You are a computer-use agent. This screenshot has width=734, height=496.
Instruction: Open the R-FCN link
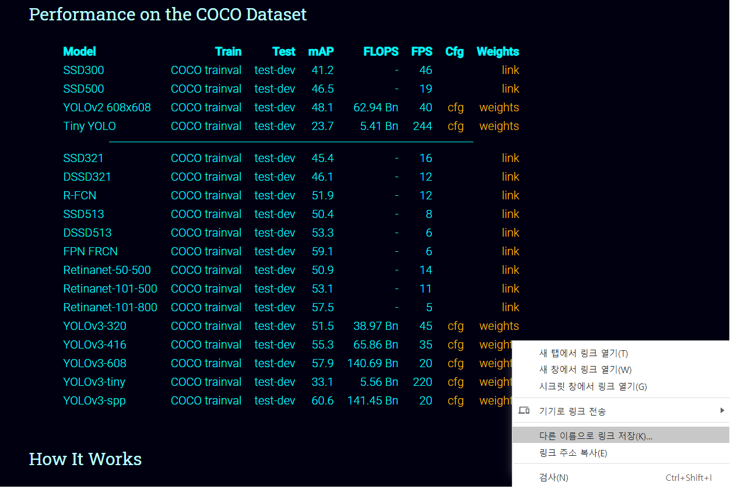click(x=510, y=195)
